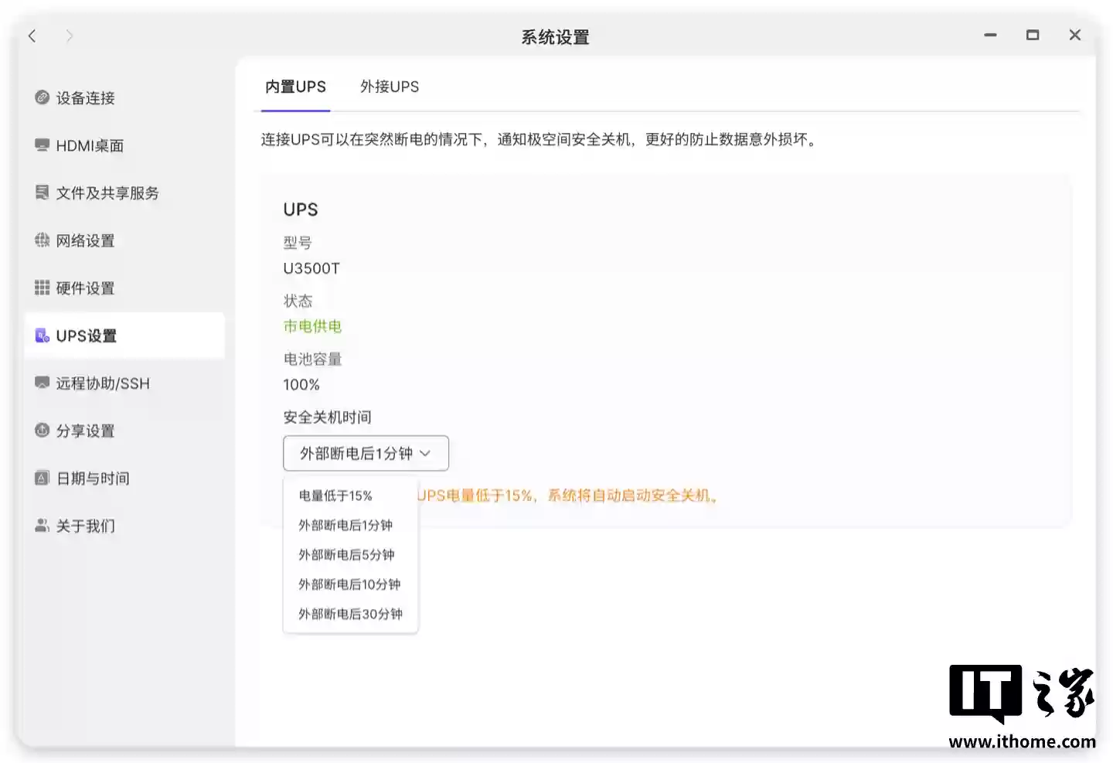This screenshot has width=1113, height=763.
Task: Click the About Us people icon
Action: [42, 526]
